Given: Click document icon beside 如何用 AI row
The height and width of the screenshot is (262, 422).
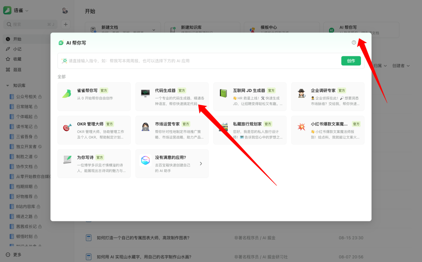Looking at the screenshot, I should point(89,257).
